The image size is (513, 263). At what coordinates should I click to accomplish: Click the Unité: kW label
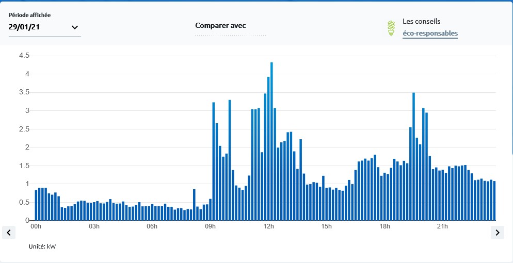(42, 246)
